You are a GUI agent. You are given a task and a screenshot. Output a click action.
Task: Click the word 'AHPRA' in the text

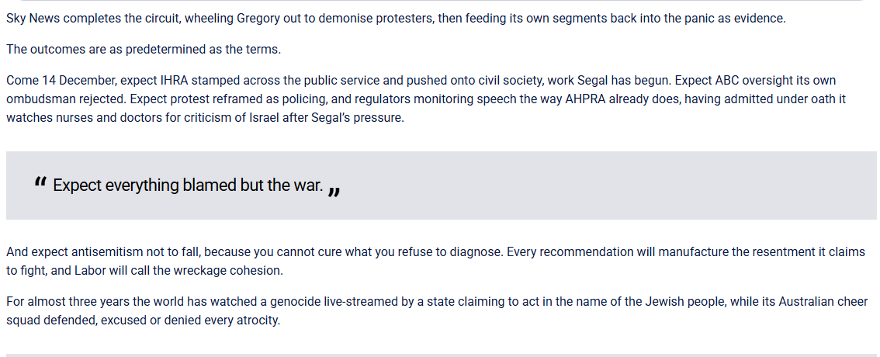[x=585, y=99]
